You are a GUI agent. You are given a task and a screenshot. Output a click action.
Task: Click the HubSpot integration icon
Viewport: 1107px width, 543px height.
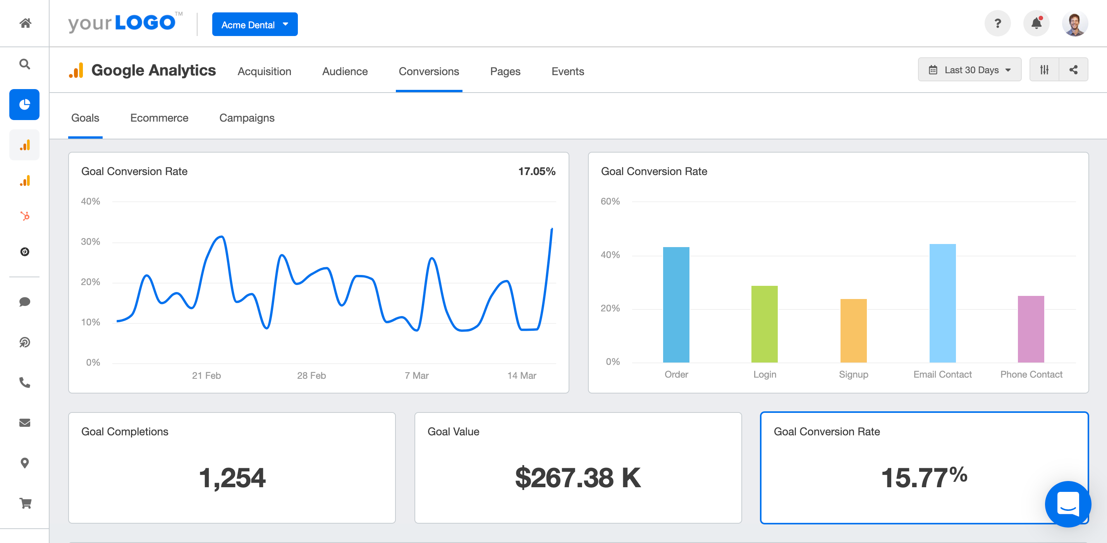[25, 216]
